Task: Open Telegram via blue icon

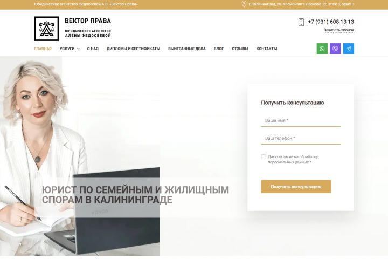Action: 349,49
